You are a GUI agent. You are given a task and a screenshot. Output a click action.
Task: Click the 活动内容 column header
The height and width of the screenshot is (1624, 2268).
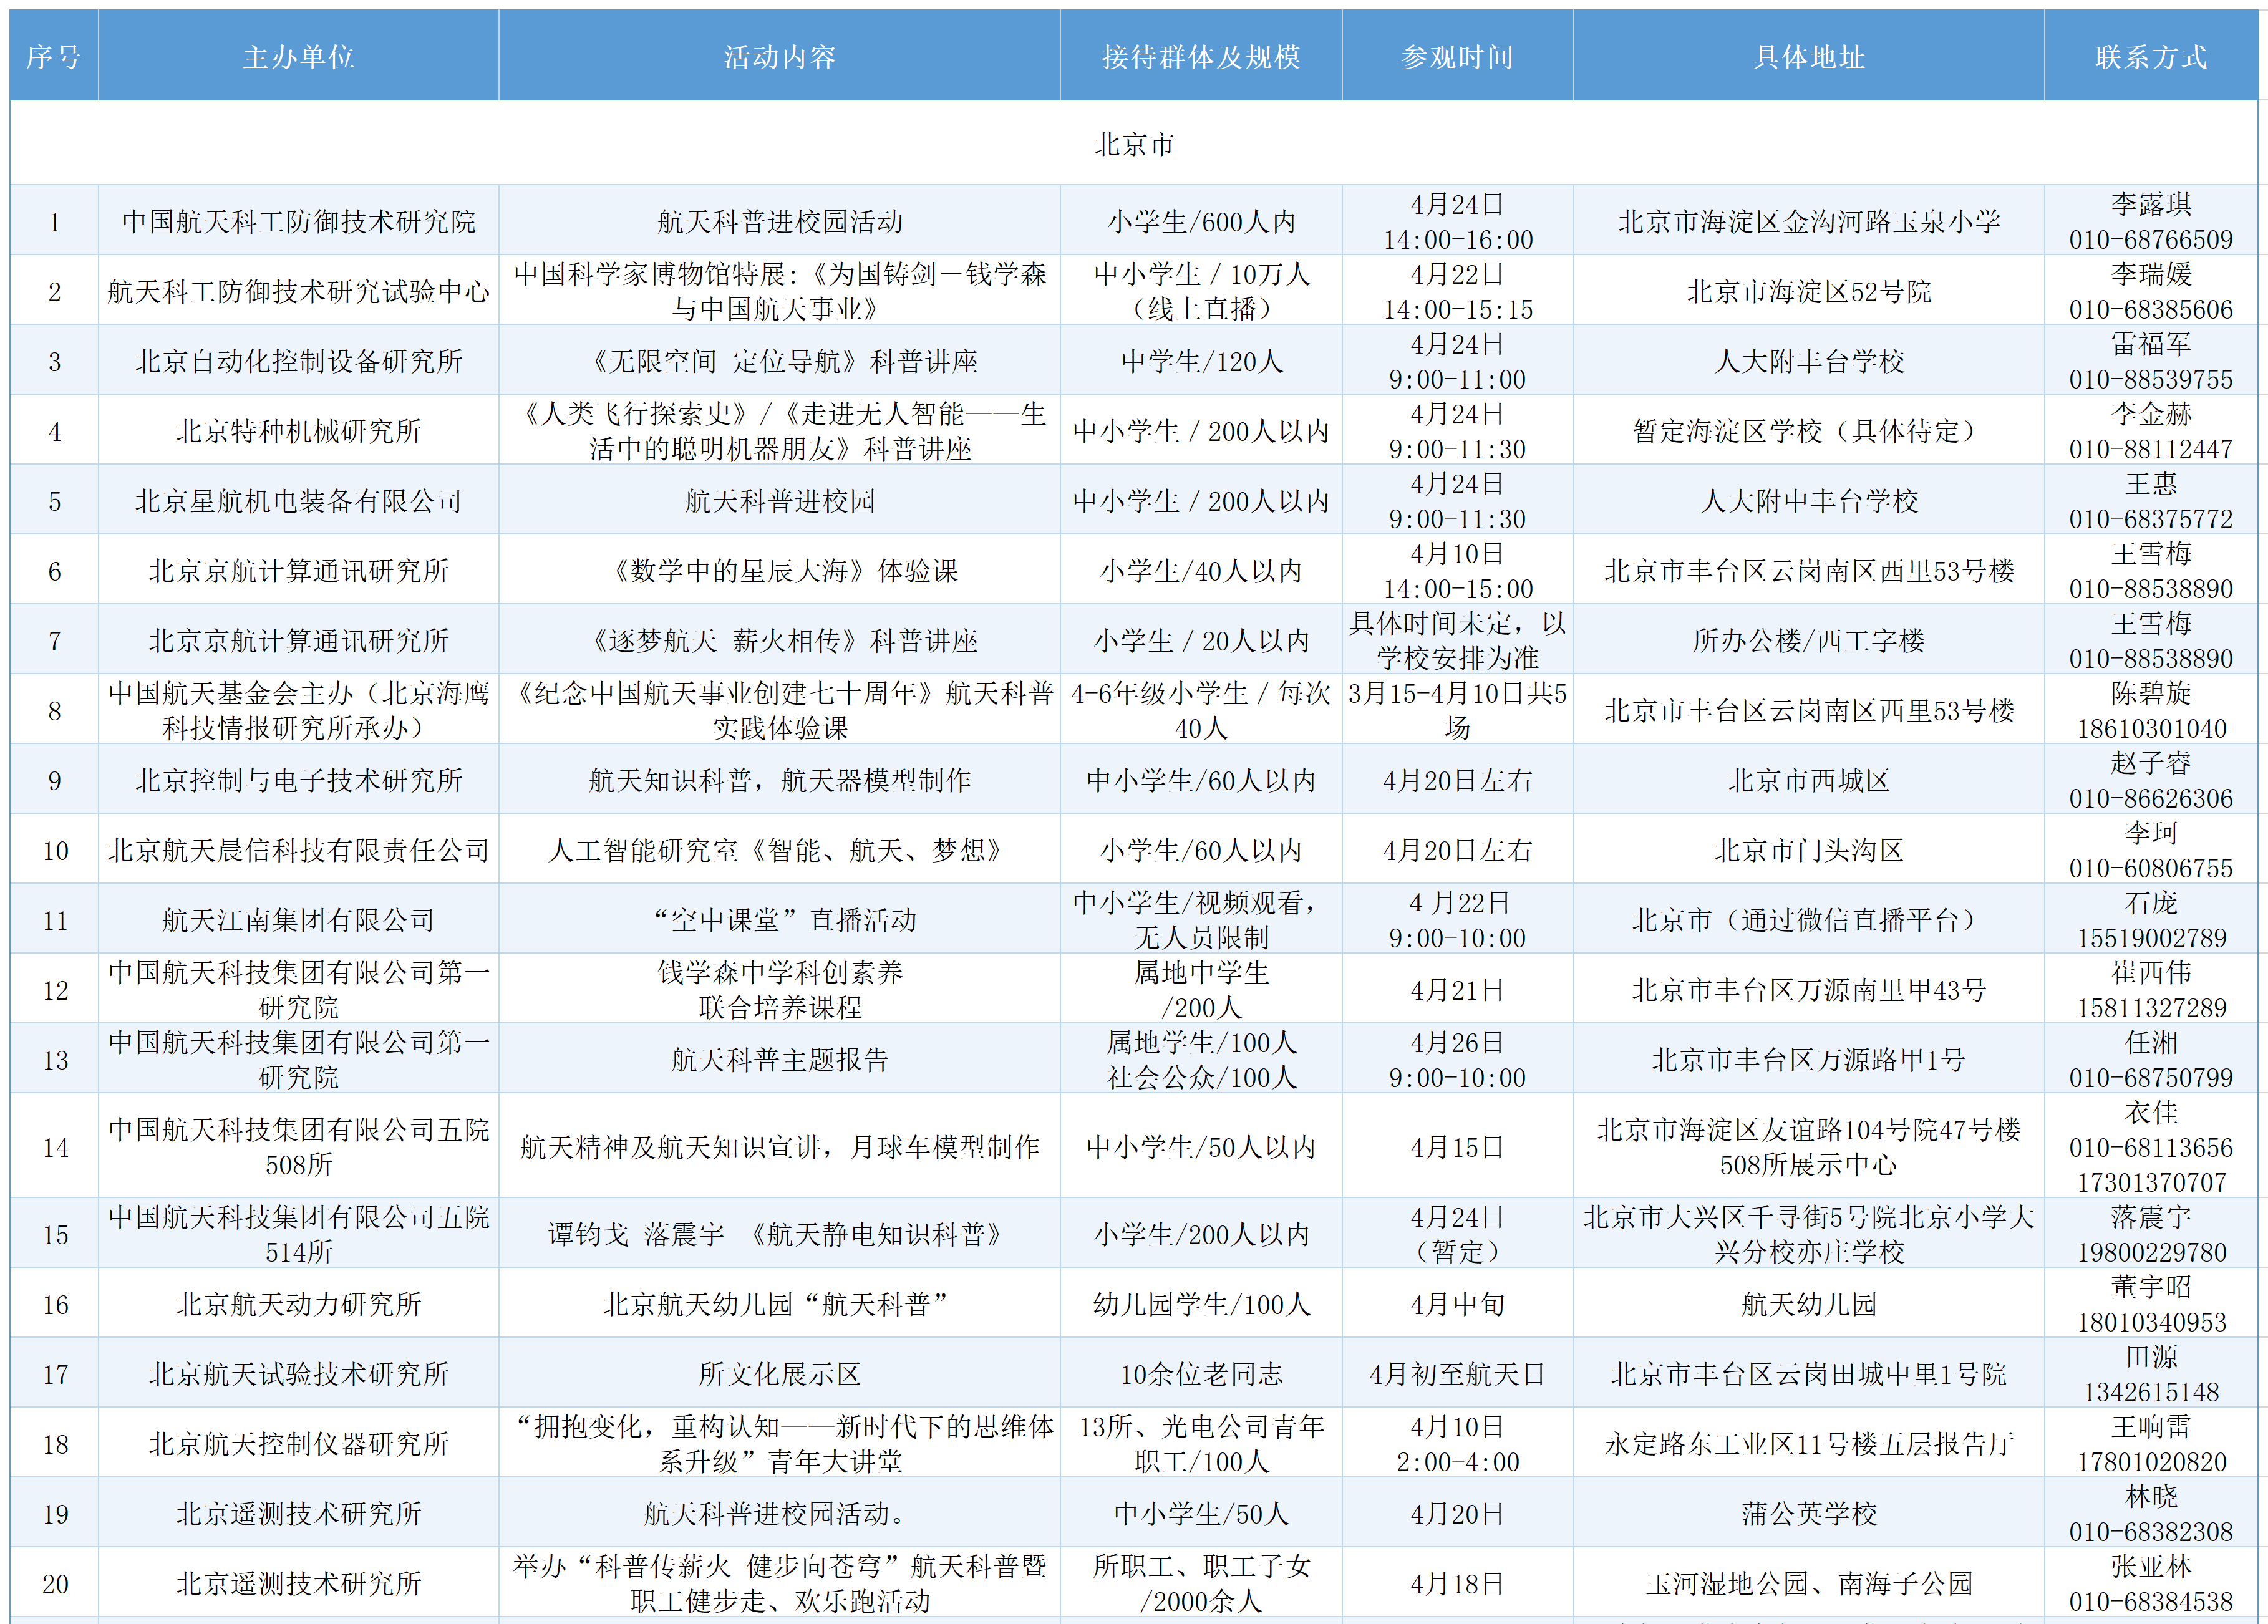pyautogui.click(x=779, y=57)
